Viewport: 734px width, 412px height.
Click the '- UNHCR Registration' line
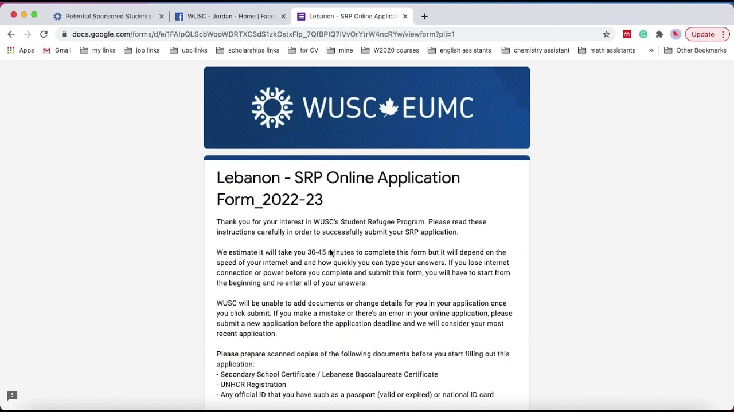tap(251, 385)
